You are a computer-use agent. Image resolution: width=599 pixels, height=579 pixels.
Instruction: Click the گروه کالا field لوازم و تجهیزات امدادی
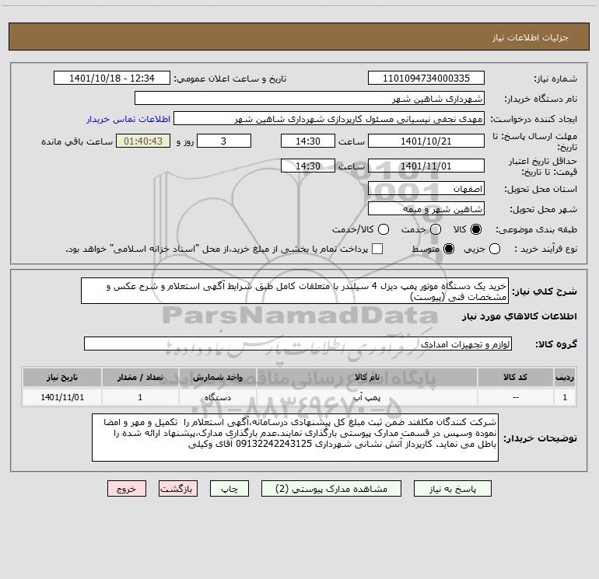tap(298, 344)
